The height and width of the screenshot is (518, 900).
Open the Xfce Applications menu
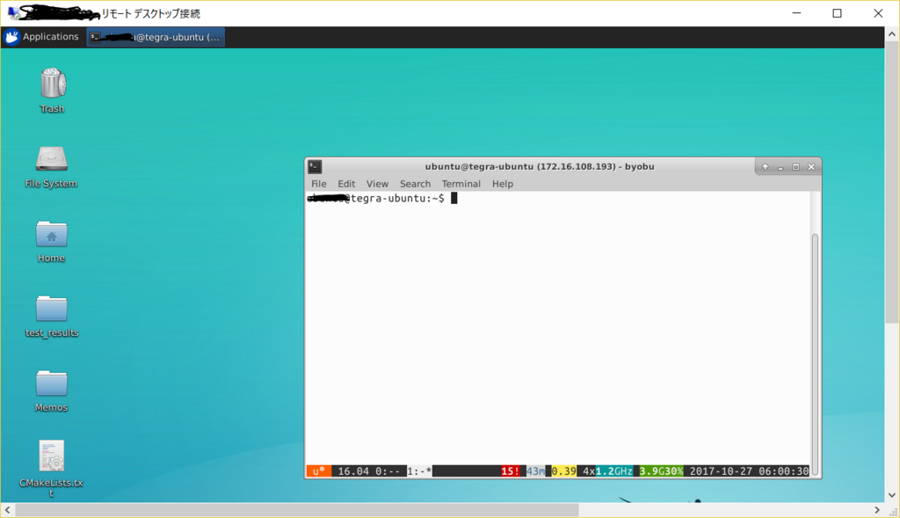[41, 37]
